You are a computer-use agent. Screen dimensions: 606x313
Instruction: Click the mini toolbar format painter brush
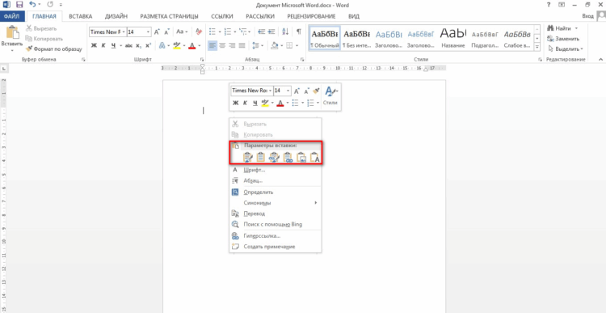point(317,91)
